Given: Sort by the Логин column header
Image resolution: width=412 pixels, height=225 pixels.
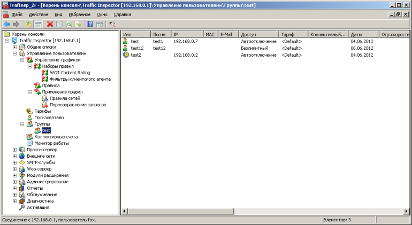Looking at the screenshot, I should (161, 34).
